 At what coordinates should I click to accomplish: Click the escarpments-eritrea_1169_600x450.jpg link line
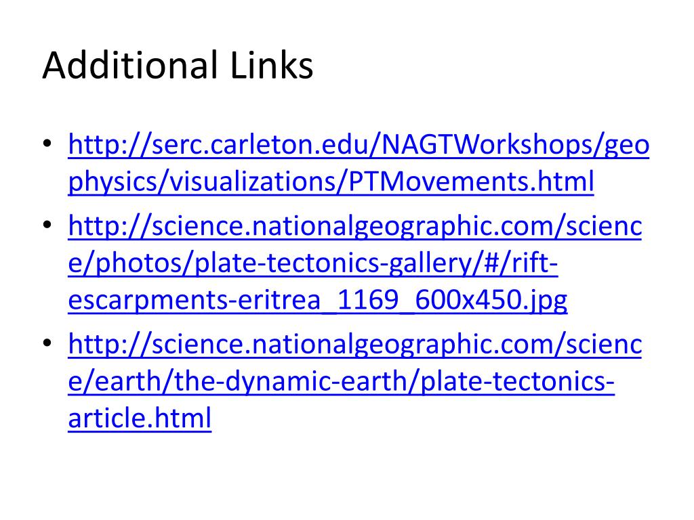pyautogui.click(x=317, y=301)
